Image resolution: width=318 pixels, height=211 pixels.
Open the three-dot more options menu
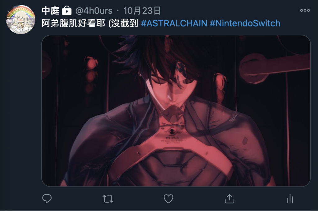coord(305,10)
